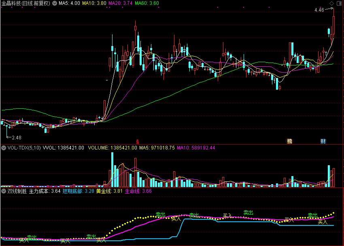
Task: Open the 榜 marker badge
Action: tap(290, 141)
